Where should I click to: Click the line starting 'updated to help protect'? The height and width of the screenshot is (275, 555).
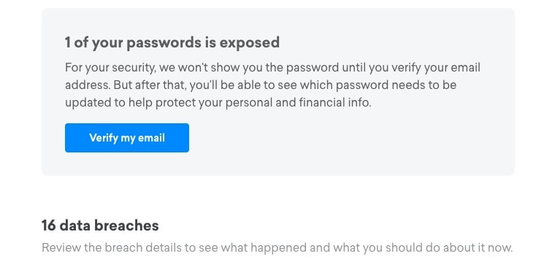(x=218, y=103)
